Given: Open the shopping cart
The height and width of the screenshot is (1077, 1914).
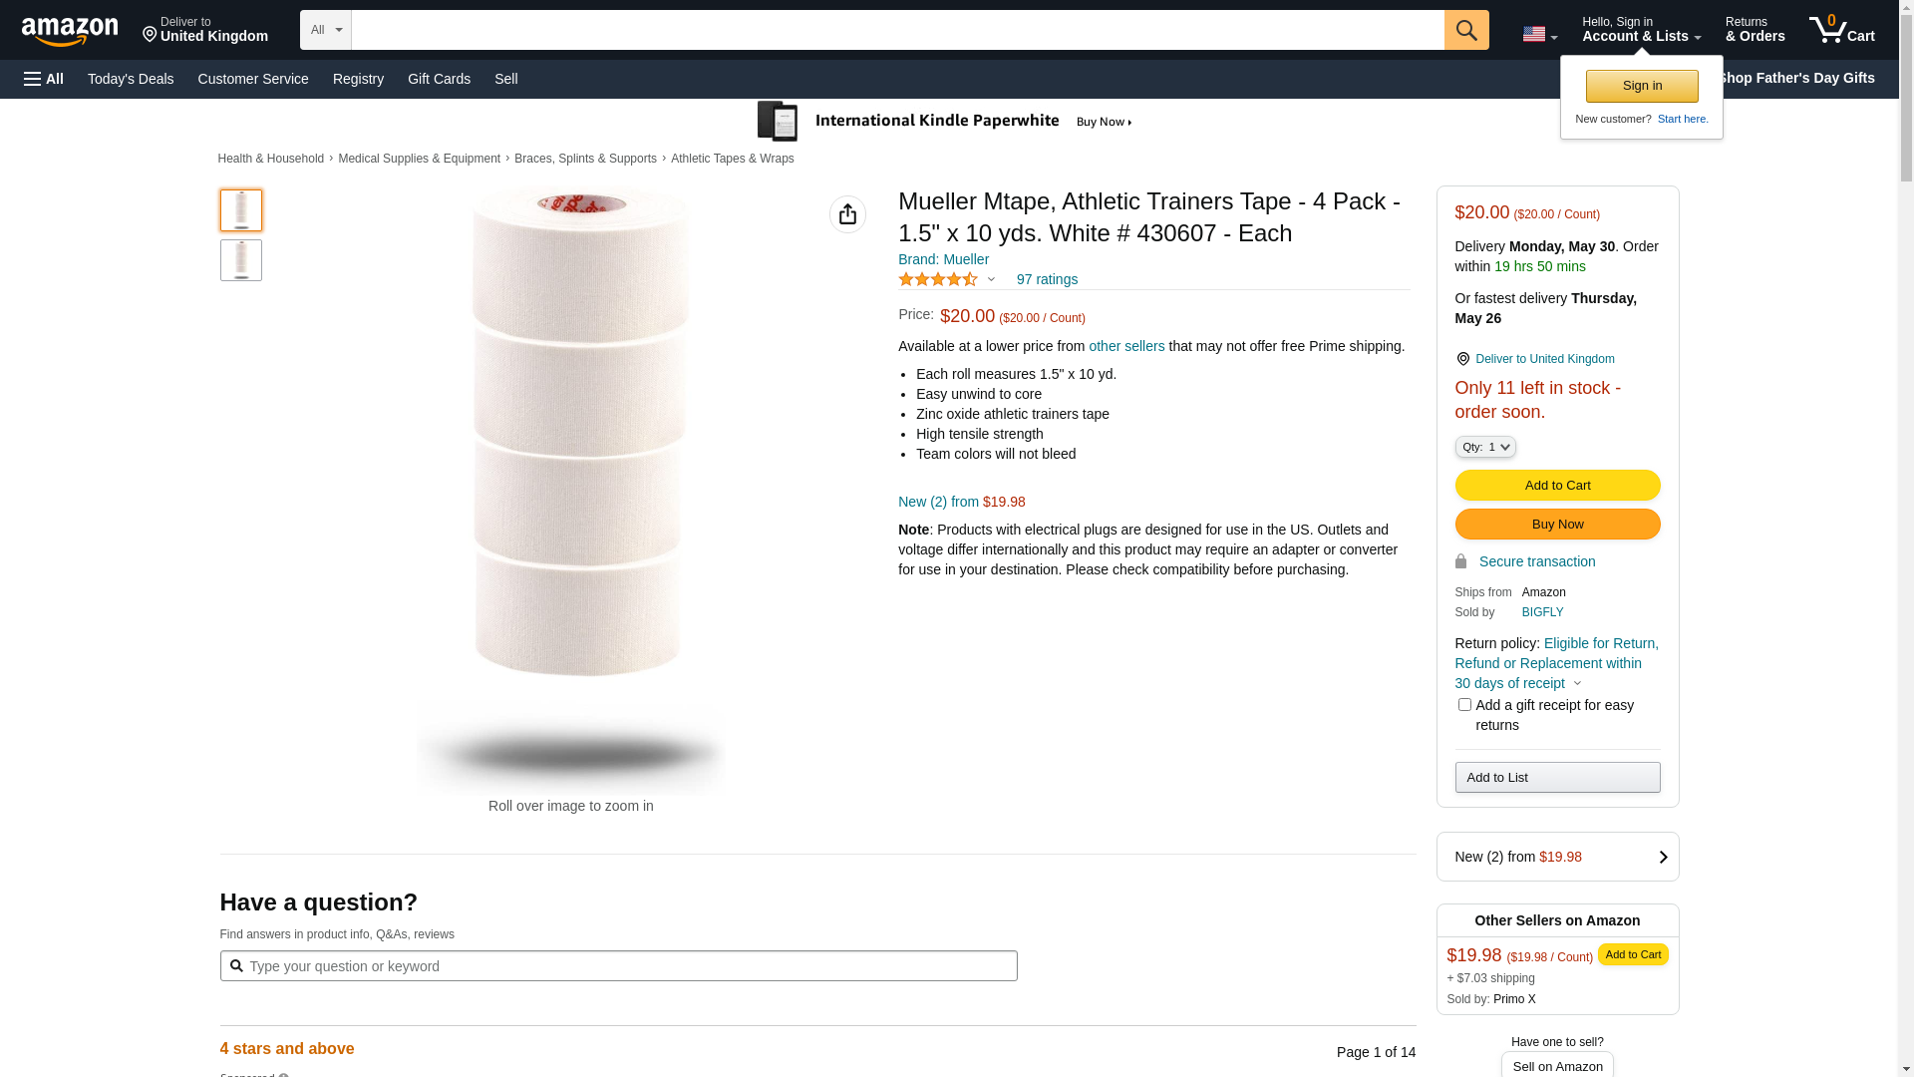Looking at the screenshot, I should (1841, 30).
